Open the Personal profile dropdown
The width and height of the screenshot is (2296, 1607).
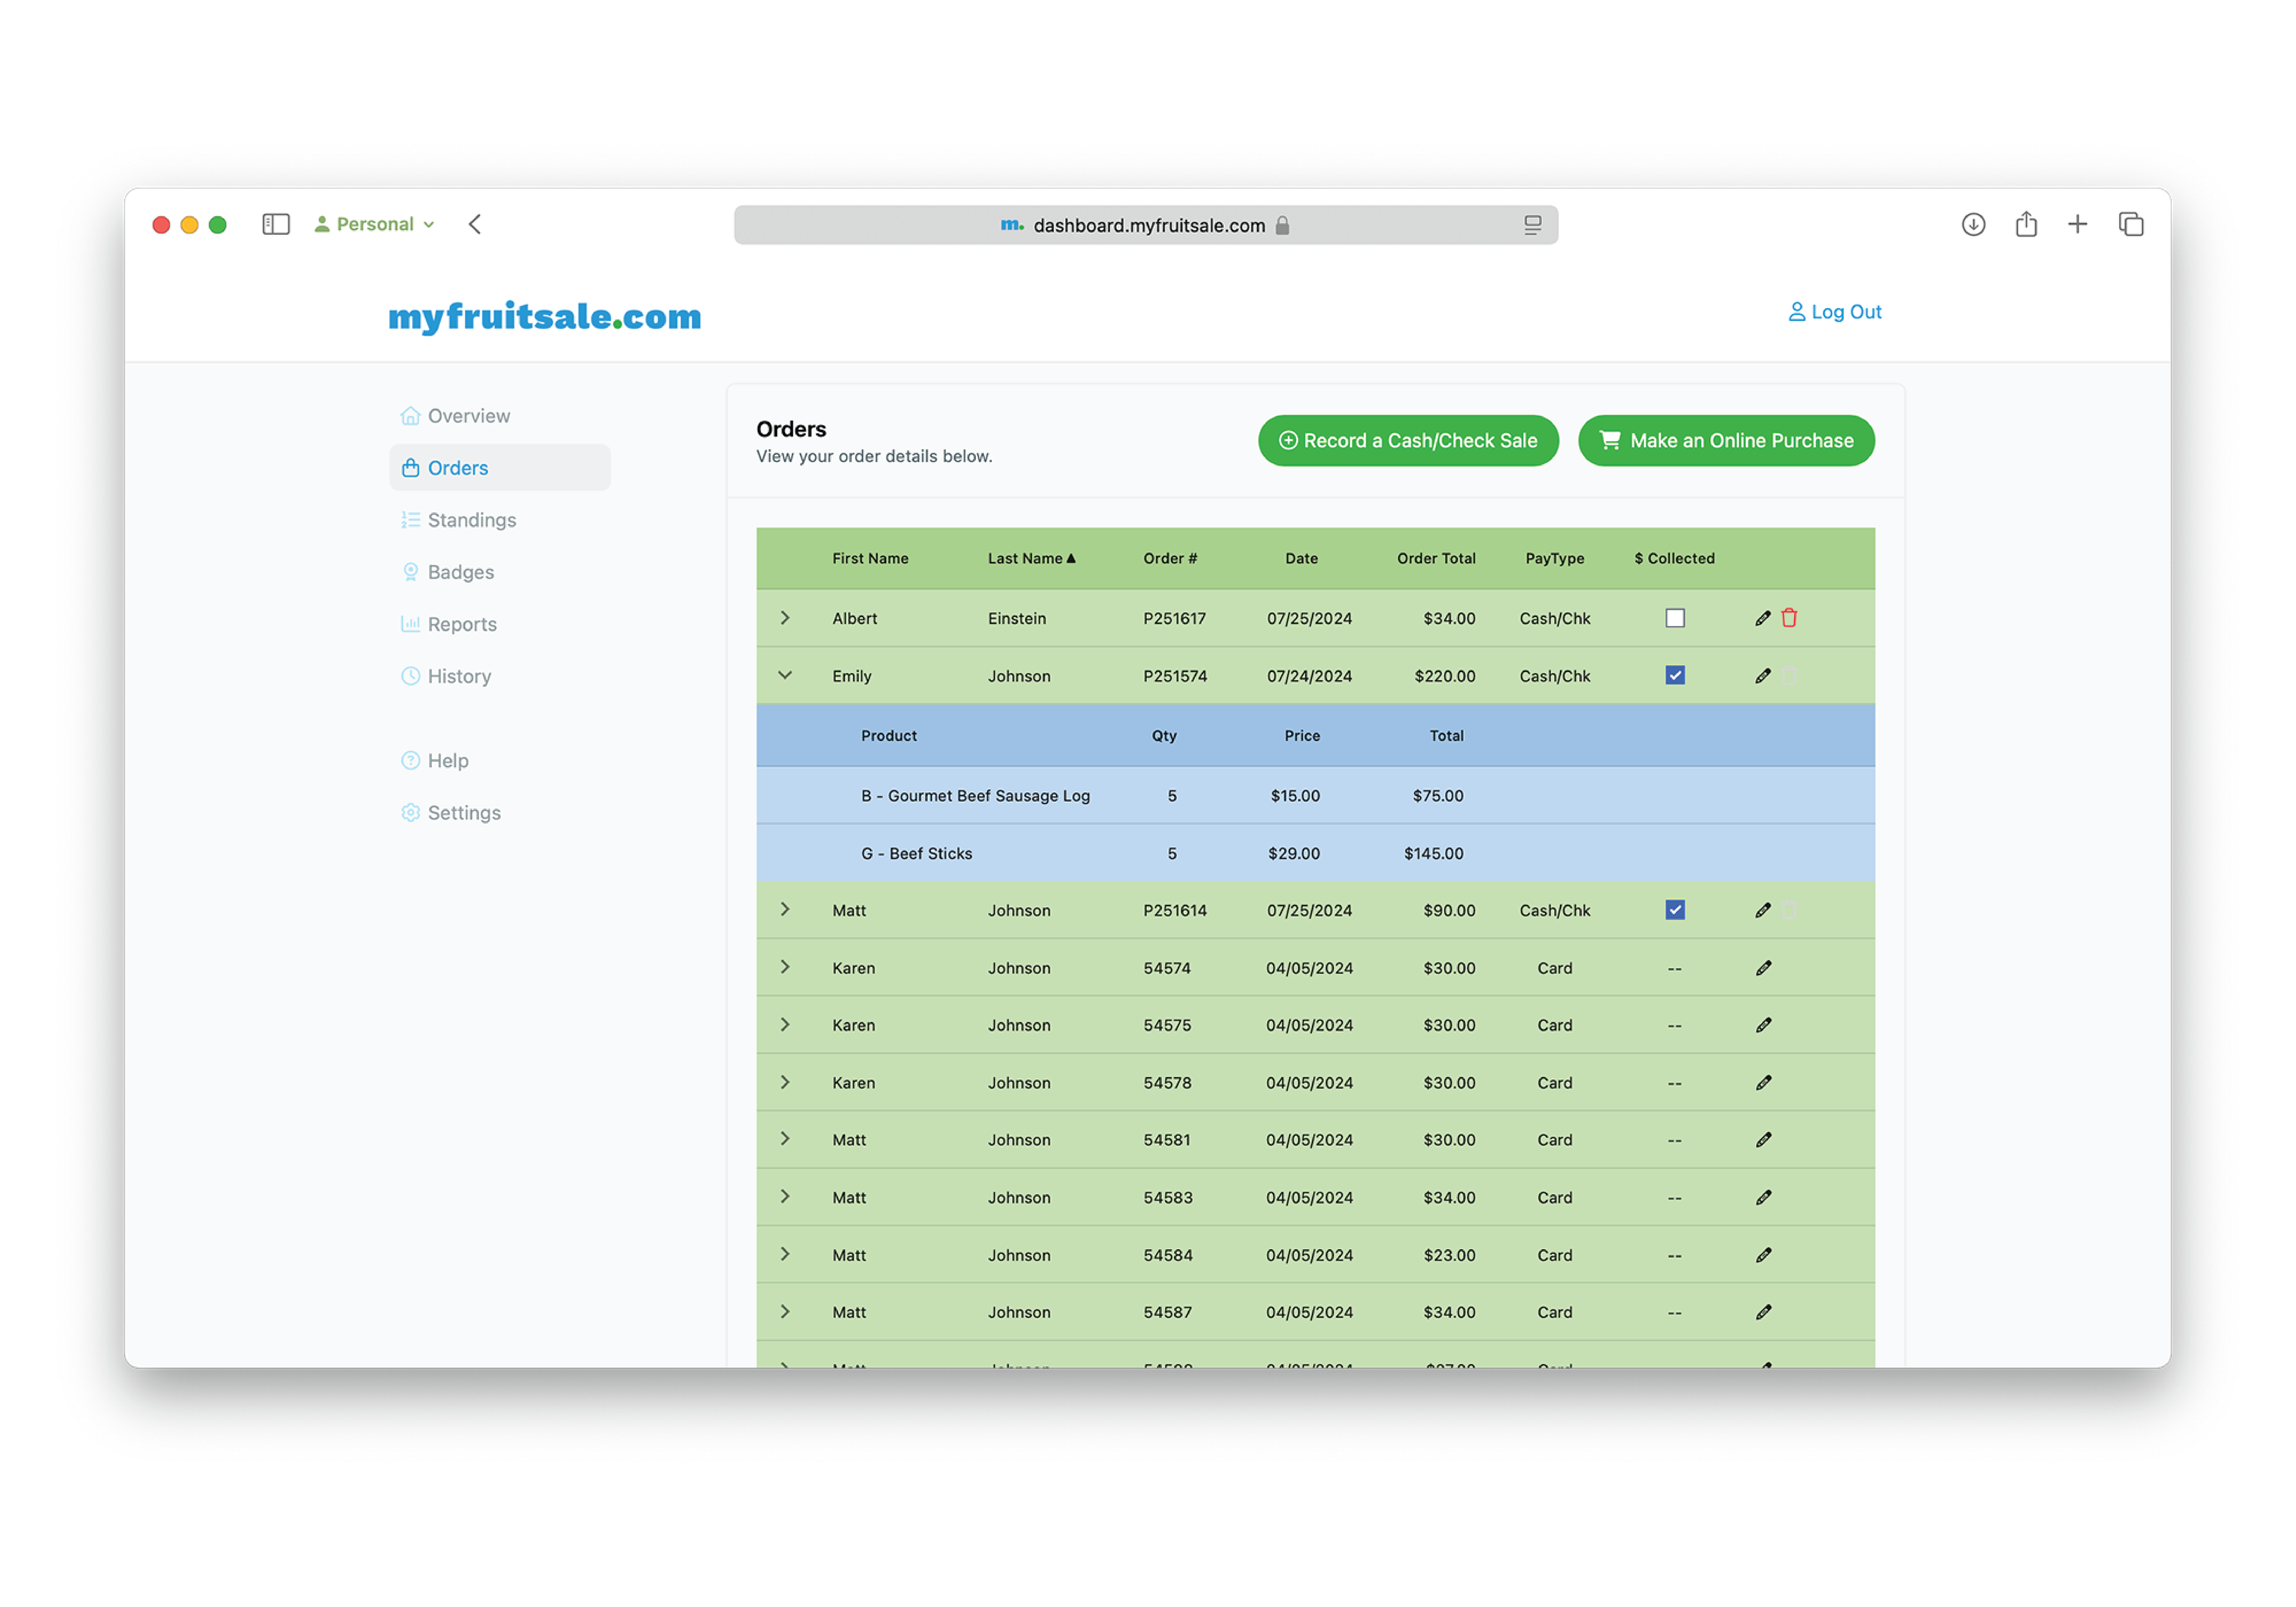click(374, 224)
